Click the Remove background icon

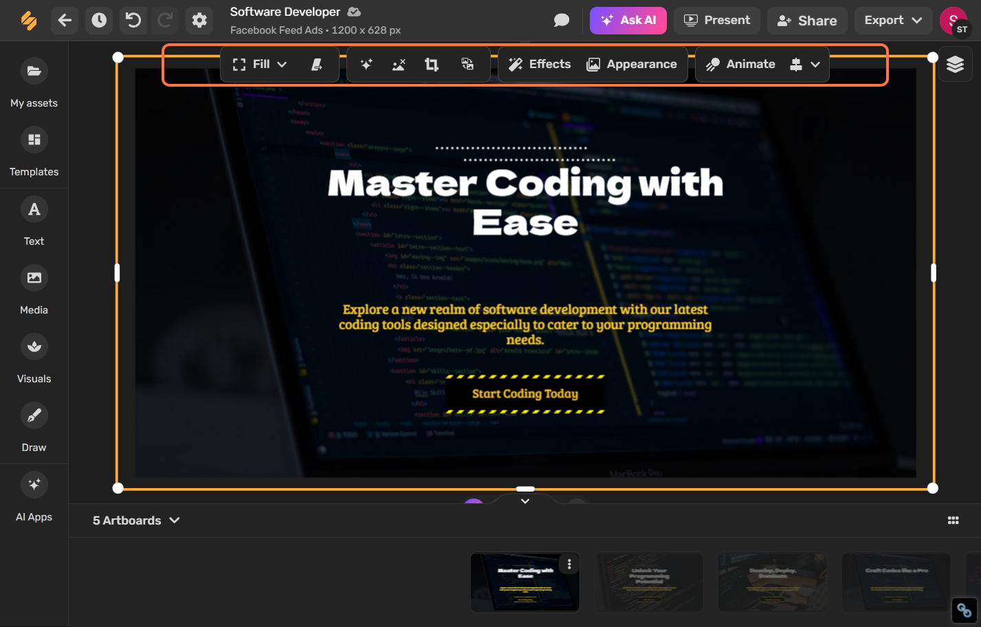tap(398, 64)
